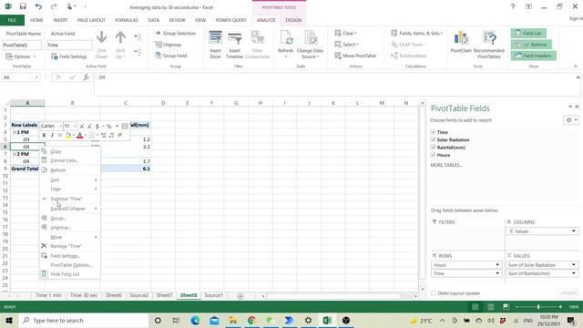Screen dimensions: 583x328
Task: Uncheck the Solar Radiation field checkbox
Action: pos(434,139)
